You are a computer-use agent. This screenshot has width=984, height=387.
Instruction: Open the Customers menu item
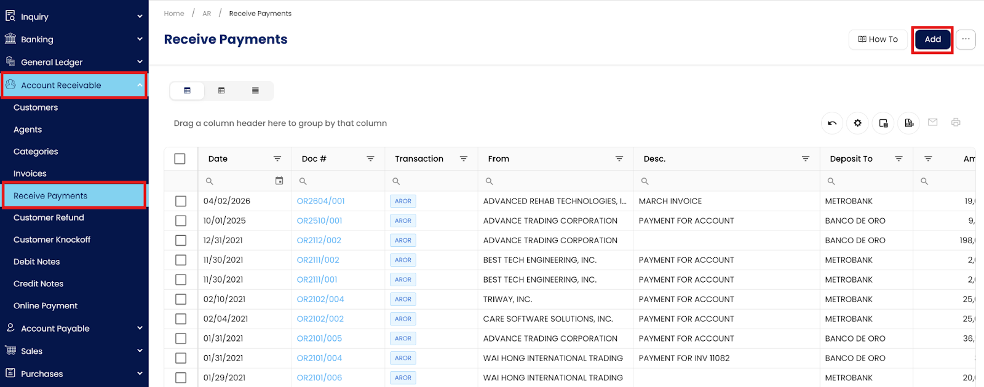(36, 107)
